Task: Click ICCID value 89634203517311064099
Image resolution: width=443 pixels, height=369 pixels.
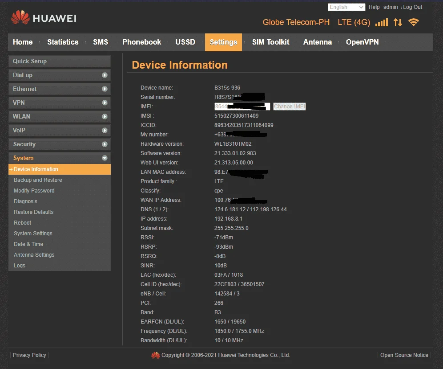Action: [x=244, y=125]
